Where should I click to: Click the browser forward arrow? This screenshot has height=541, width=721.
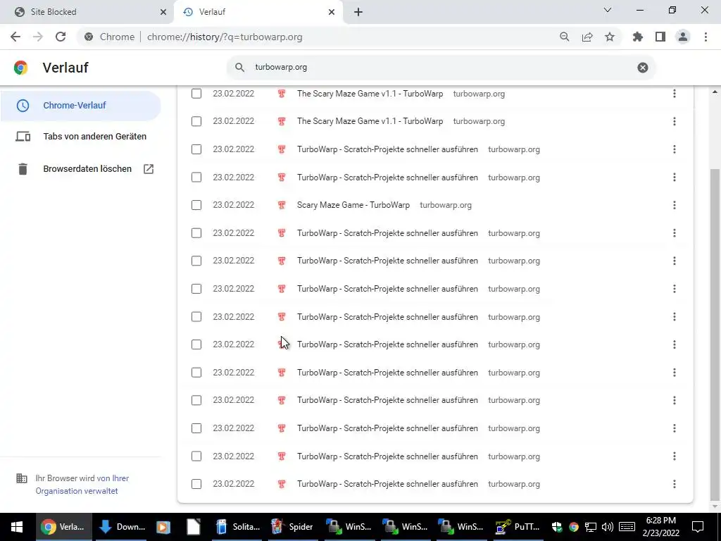pos(38,37)
